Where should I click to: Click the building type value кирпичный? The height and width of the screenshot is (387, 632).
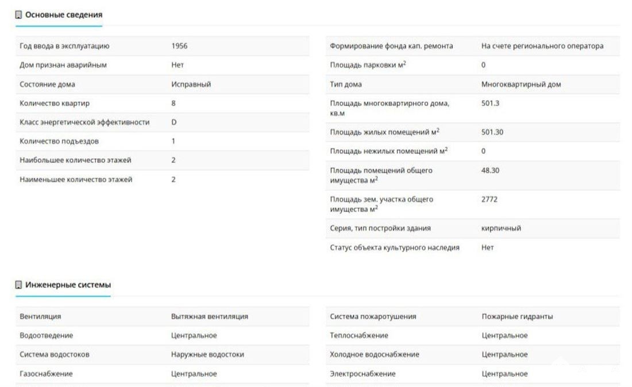[x=501, y=228]
